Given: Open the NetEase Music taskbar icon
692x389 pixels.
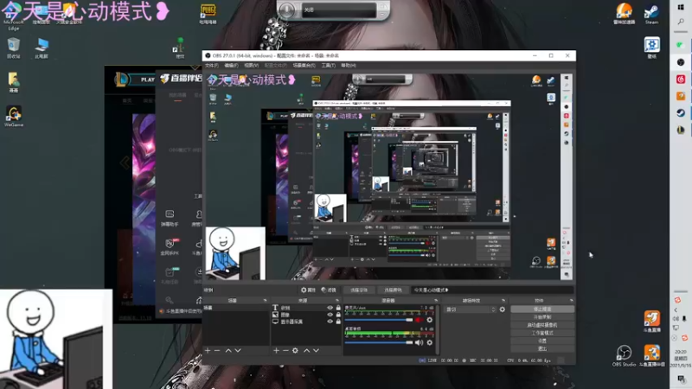Looking at the screenshot, I should pyautogui.click(x=681, y=79).
